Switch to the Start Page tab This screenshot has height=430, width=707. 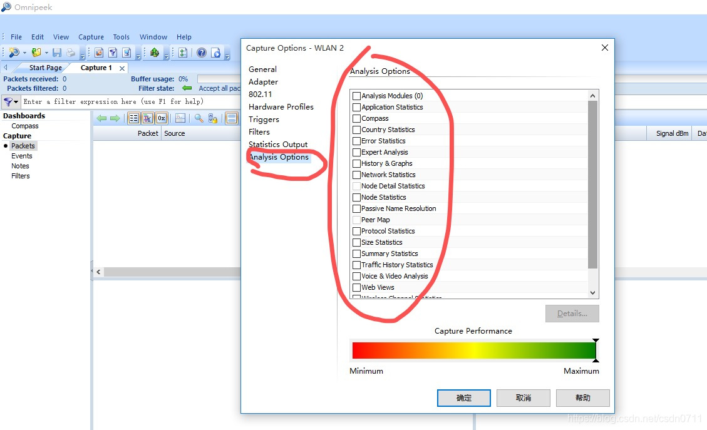point(46,68)
